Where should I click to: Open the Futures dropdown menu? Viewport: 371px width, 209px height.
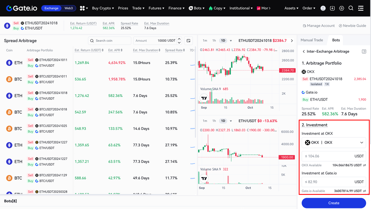[156, 8]
